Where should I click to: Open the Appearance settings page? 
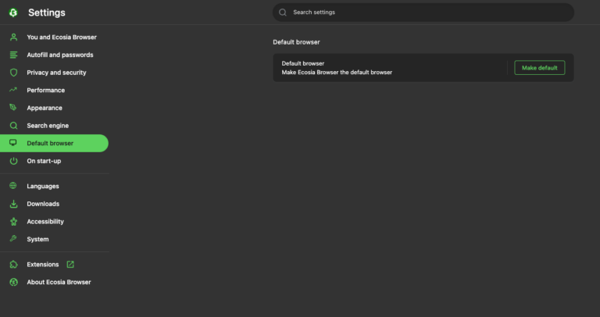(x=55, y=108)
